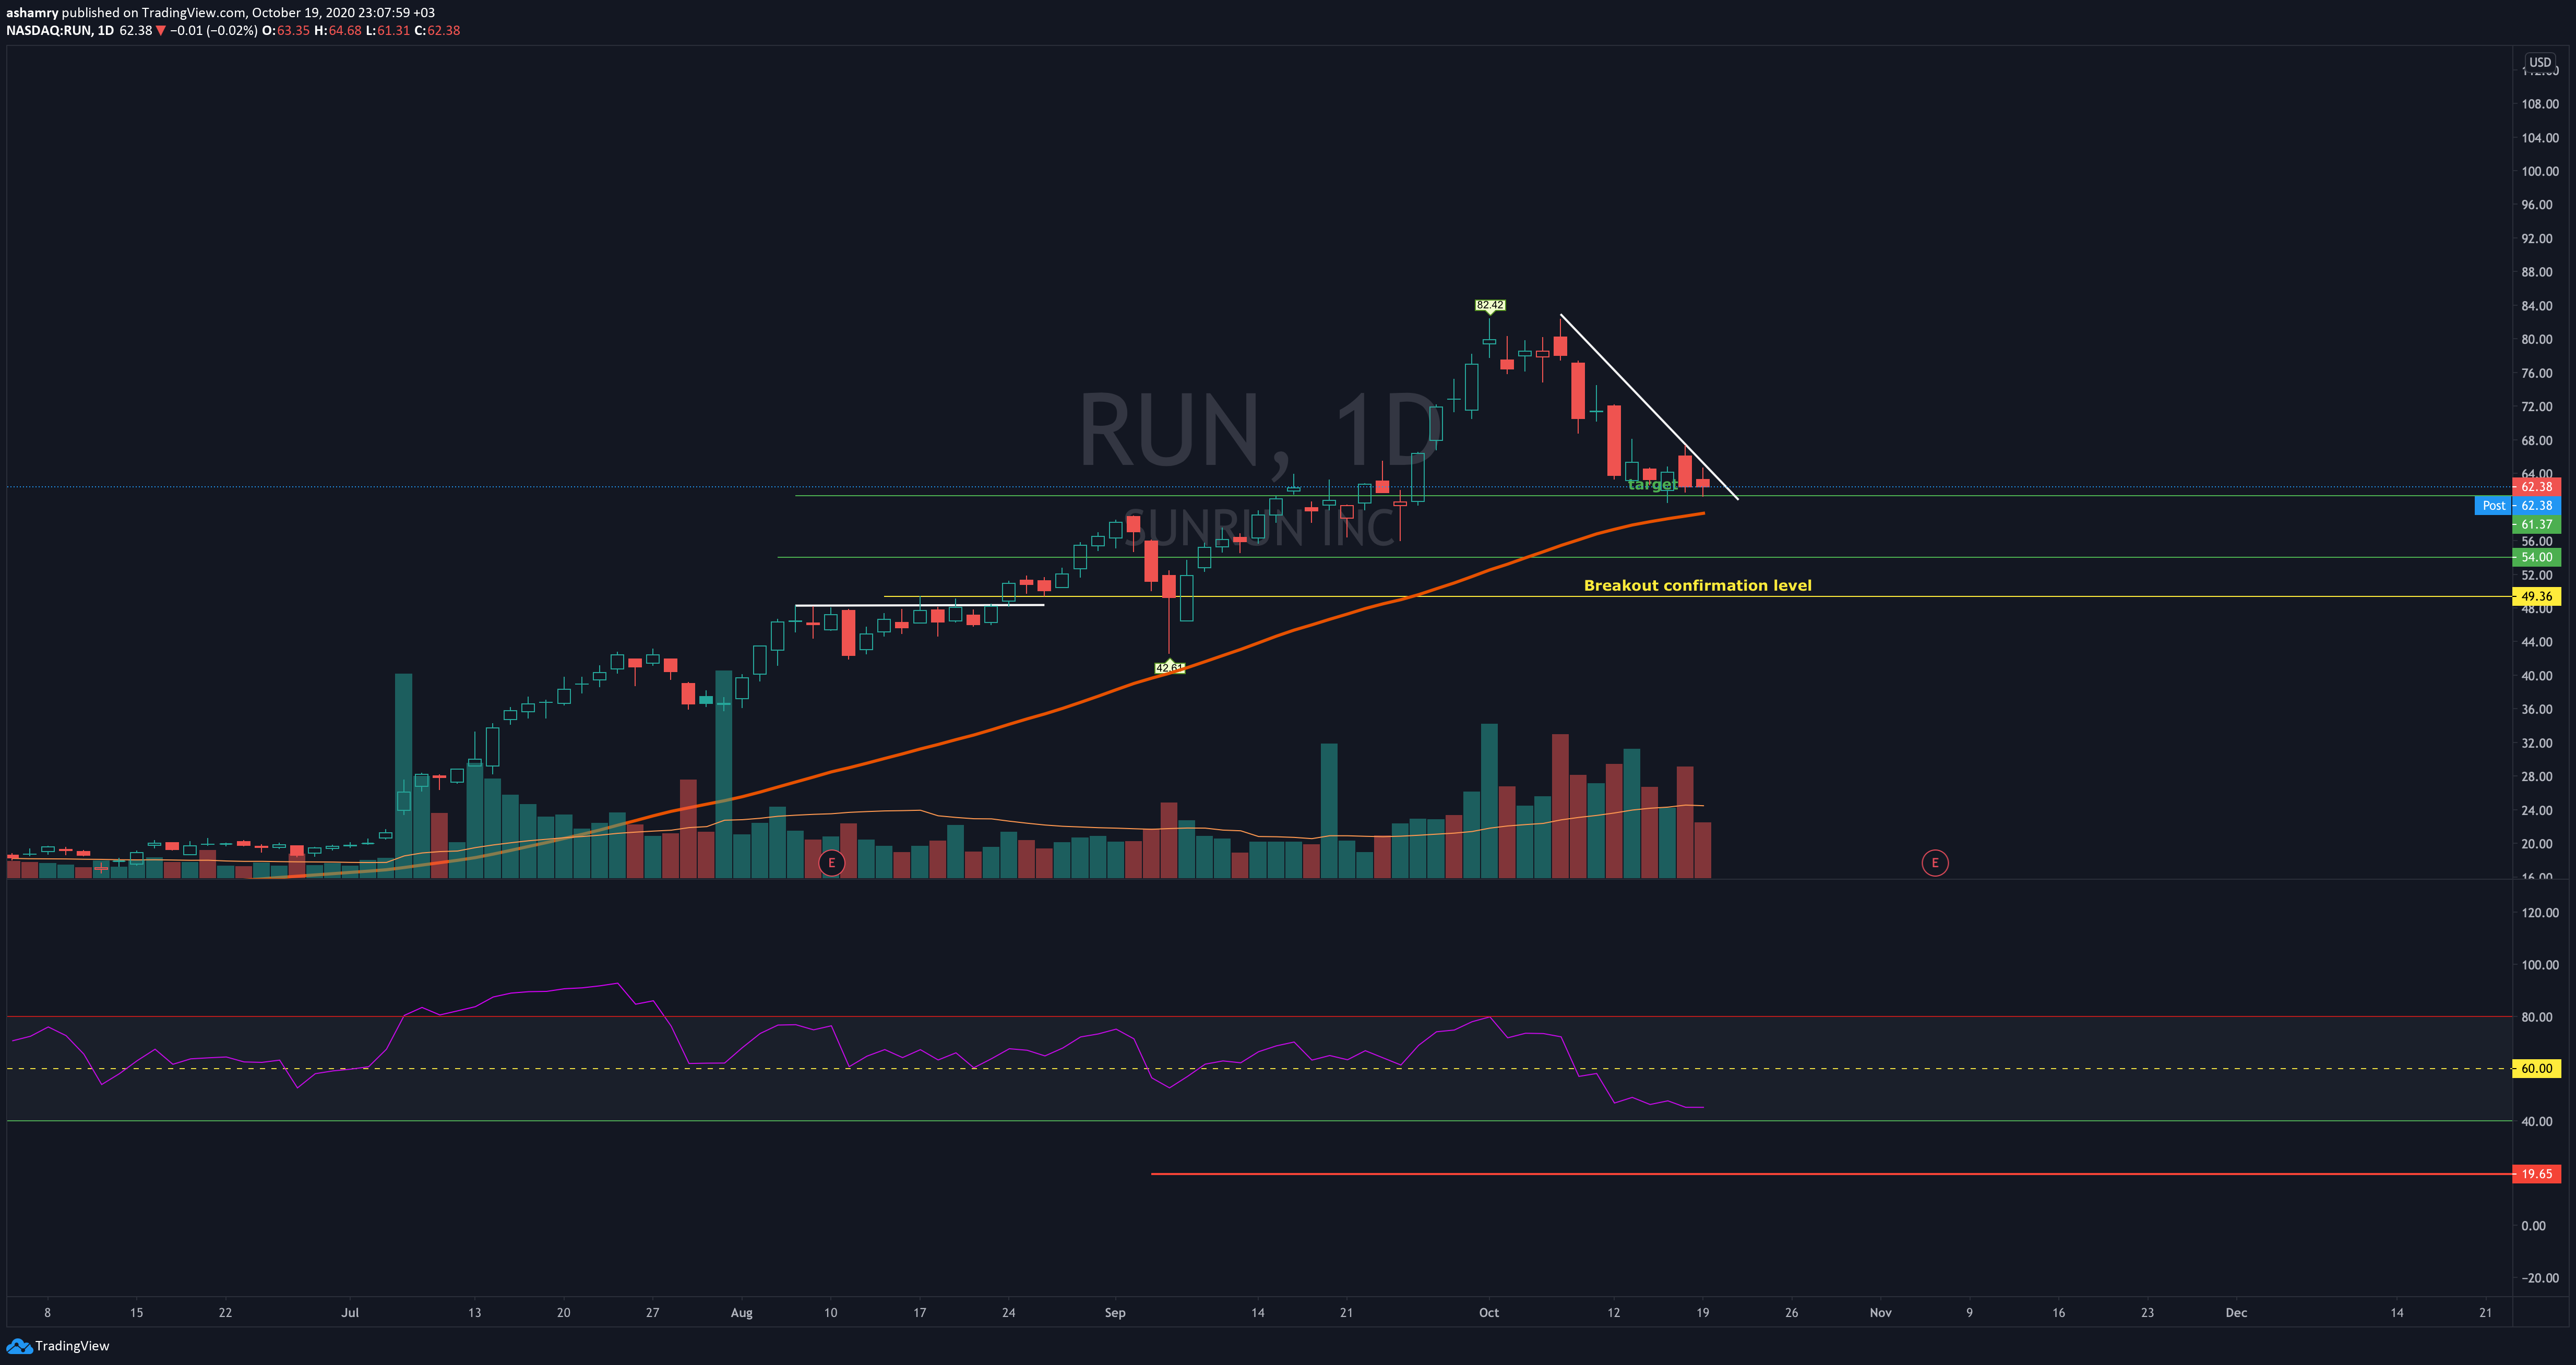Click the 19 date label on time axis
The width and height of the screenshot is (2576, 1365).
pyautogui.click(x=1702, y=1313)
